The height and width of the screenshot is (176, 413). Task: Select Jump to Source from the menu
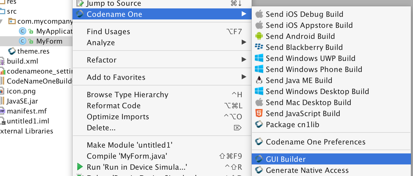coord(113,3)
